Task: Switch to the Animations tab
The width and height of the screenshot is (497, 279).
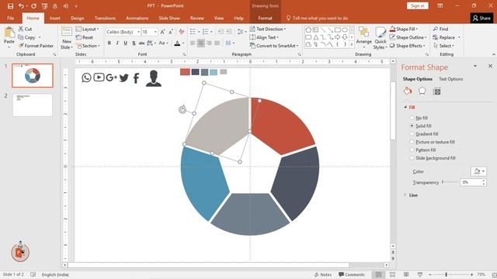Action: 137,19
